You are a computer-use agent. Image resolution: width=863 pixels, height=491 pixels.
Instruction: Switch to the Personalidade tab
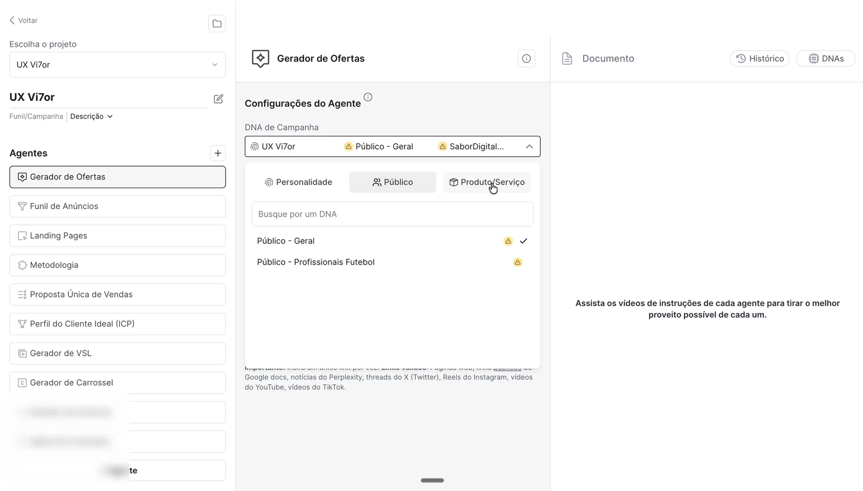(298, 182)
